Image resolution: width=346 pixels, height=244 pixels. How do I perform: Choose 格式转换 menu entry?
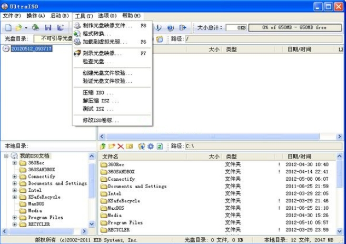coord(112,34)
